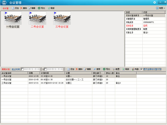Screen dimensions: 167x125
Task: Click the end datetime spinner arrows
Action: coord(64,69)
